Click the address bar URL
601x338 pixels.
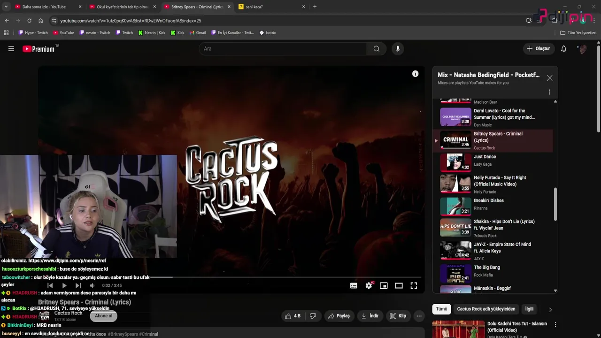click(131, 21)
